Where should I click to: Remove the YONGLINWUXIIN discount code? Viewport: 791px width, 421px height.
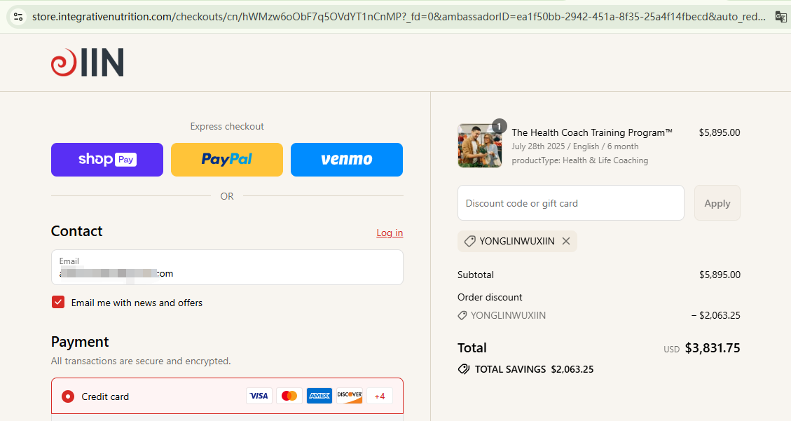point(566,241)
